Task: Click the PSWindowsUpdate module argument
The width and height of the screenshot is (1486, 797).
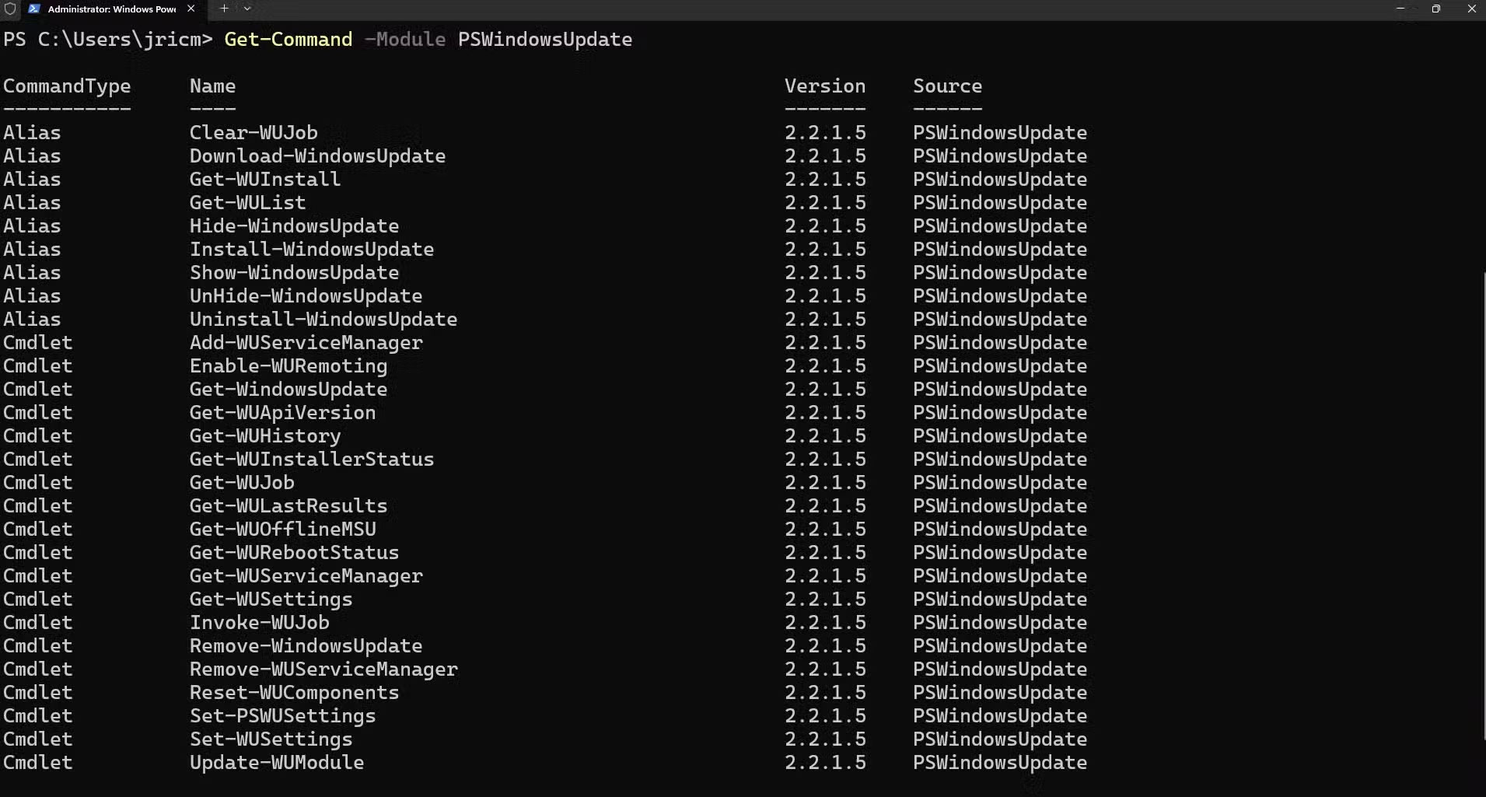Action: click(x=544, y=40)
